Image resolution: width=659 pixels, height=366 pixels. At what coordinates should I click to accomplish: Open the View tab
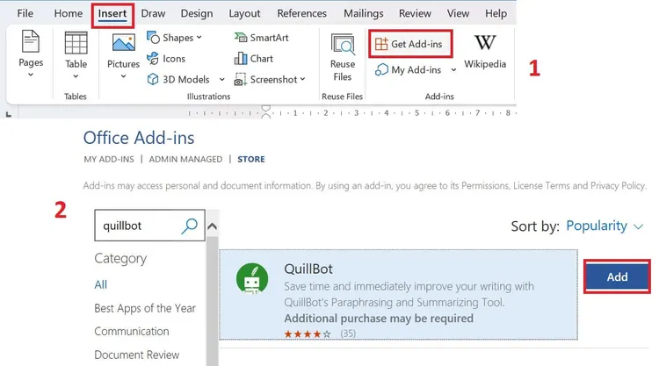(x=458, y=13)
